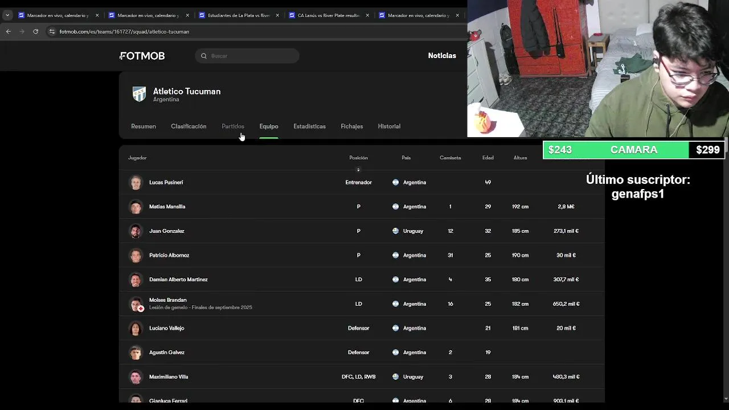Image resolution: width=729 pixels, height=410 pixels.
Task: Click the '2,8 M€' value for Mansilla
Action: (566, 207)
